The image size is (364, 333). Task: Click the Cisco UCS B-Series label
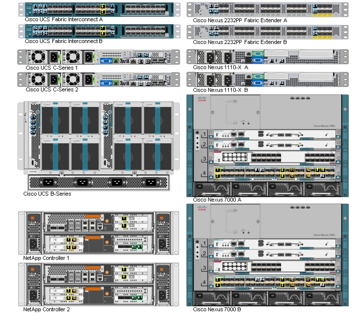(47, 194)
